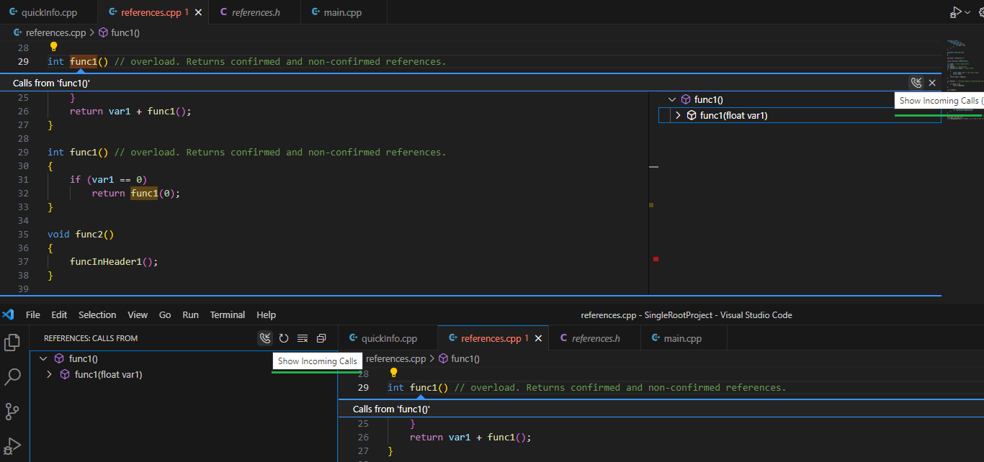Close the references.cpp tab in the lower editor
The width and height of the screenshot is (984, 462).
click(x=538, y=338)
